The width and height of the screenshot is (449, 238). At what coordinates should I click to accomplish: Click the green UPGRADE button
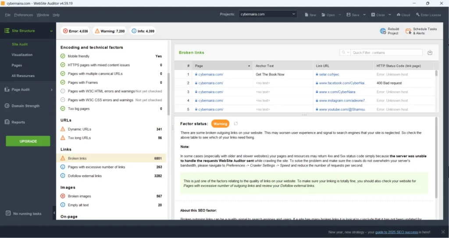point(28,141)
